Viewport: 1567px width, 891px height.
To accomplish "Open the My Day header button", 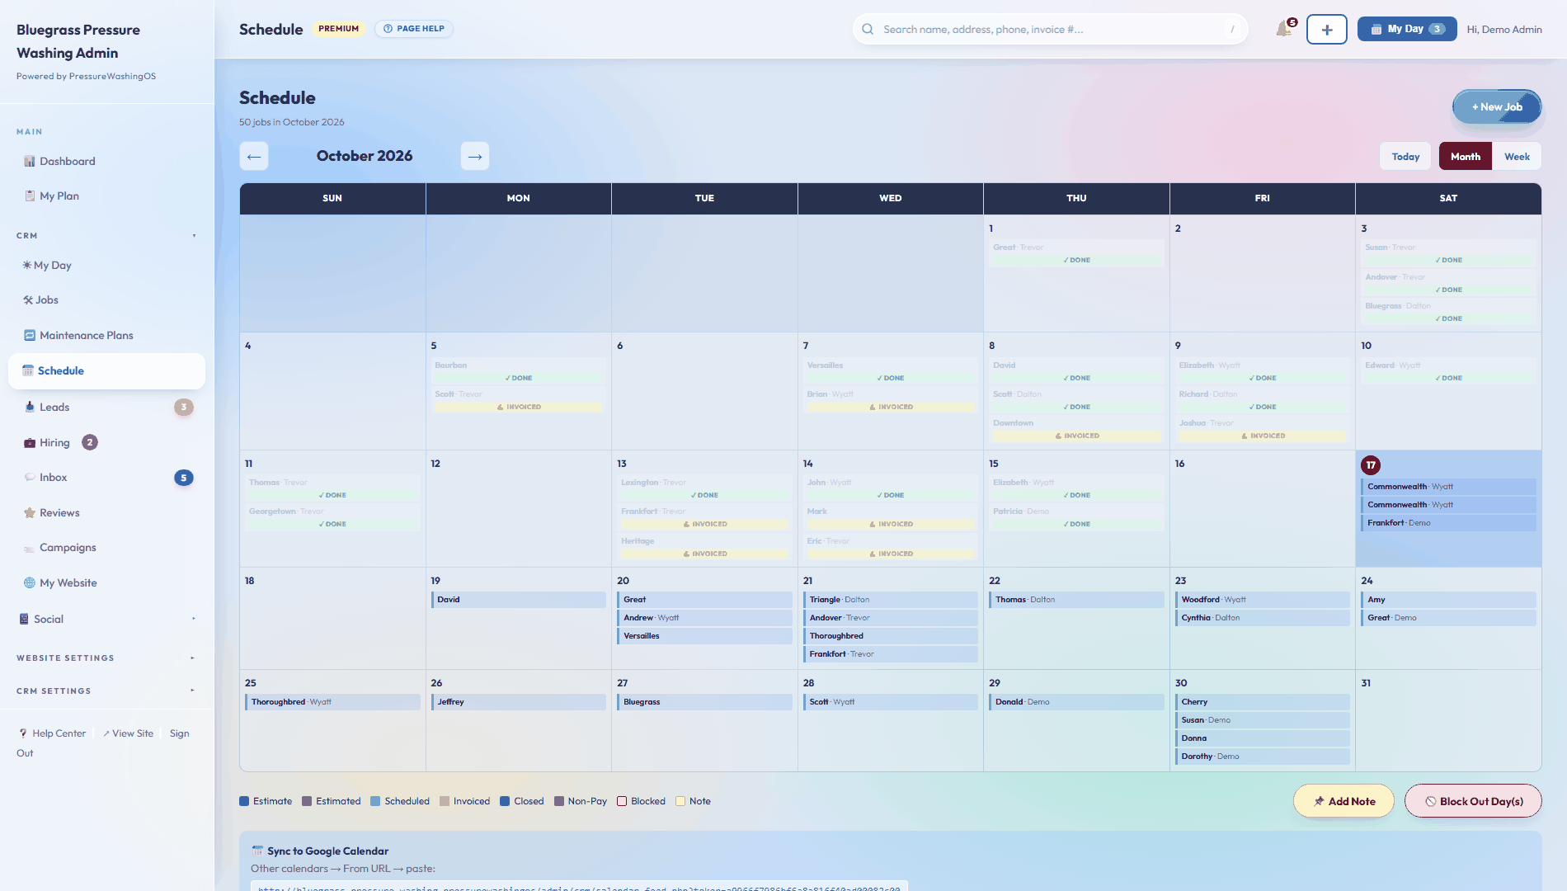I will coord(1407,29).
